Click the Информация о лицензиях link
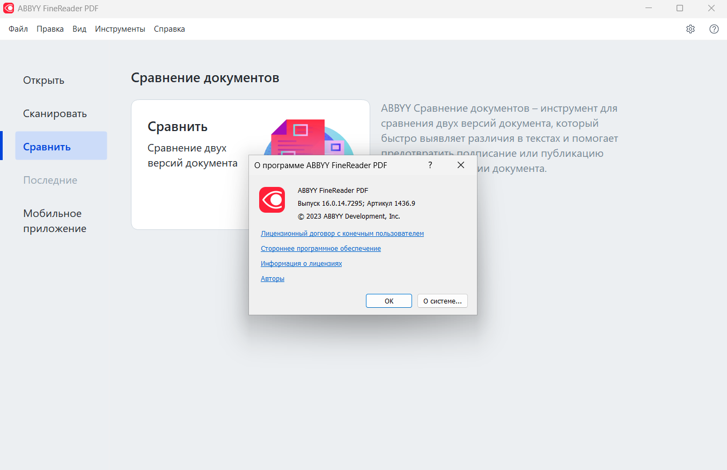Image resolution: width=727 pixels, height=470 pixels. (x=301, y=264)
